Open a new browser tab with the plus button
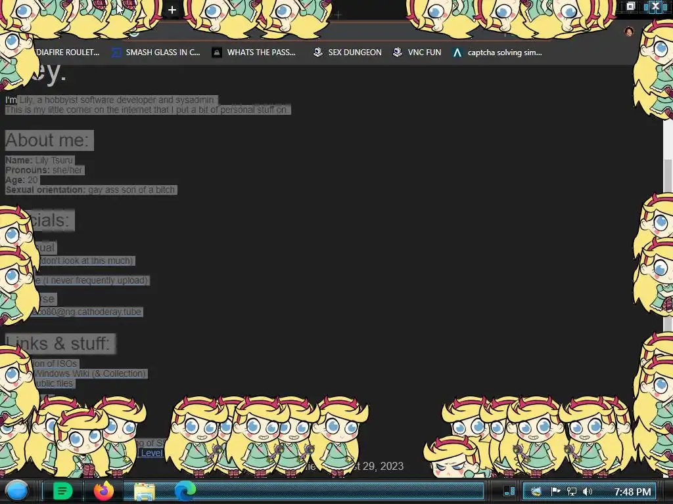This screenshot has height=504, width=673. (172, 10)
